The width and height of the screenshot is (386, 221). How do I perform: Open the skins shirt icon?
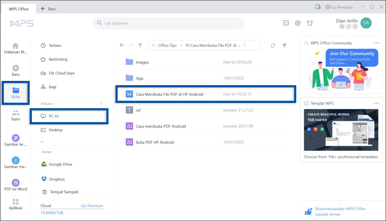(309, 23)
